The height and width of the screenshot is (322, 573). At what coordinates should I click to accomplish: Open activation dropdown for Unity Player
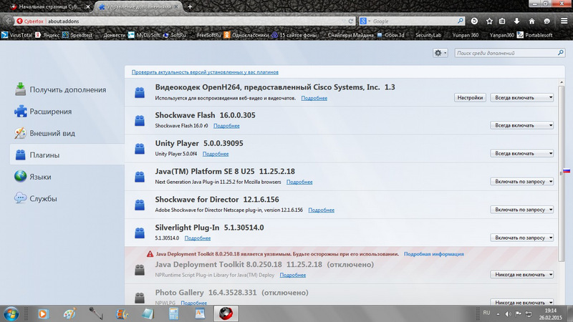tap(522, 153)
